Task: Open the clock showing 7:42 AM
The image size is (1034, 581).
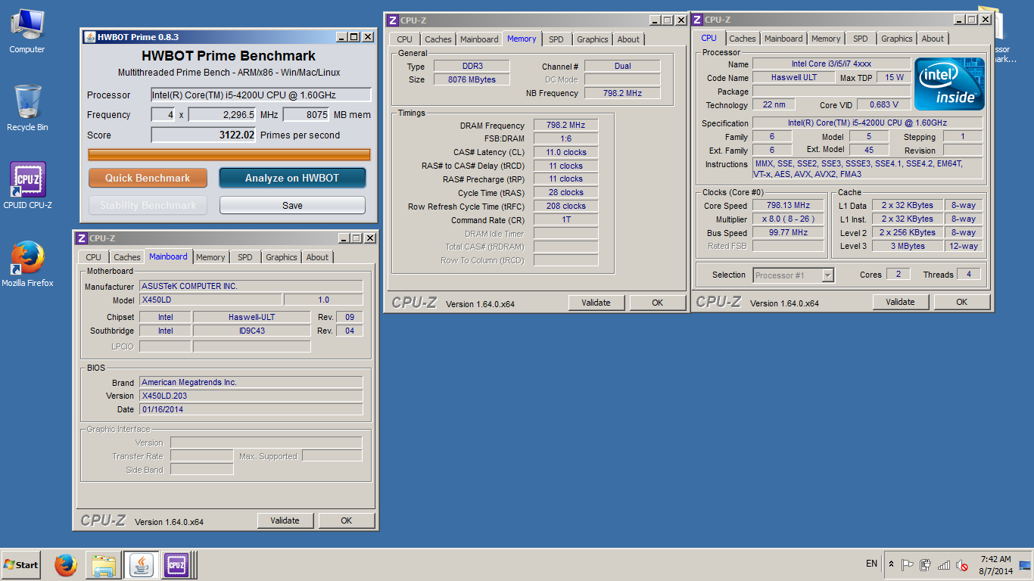Action: (x=995, y=565)
